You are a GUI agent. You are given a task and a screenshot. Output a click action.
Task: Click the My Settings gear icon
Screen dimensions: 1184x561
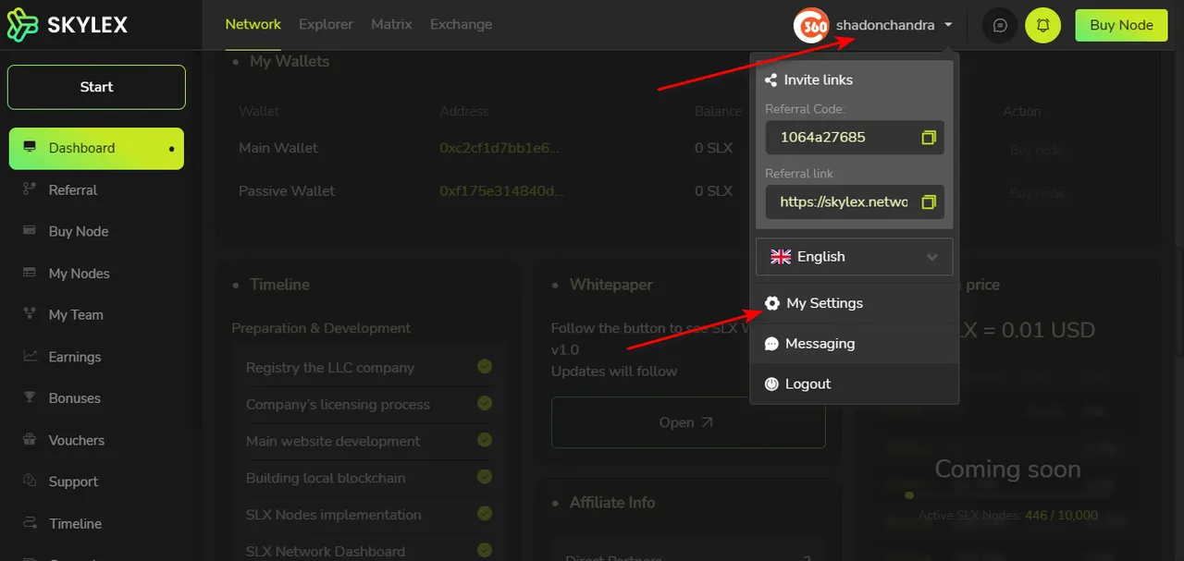(772, 303)
